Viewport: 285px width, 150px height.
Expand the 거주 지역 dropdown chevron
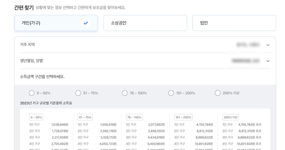(268, 45)
